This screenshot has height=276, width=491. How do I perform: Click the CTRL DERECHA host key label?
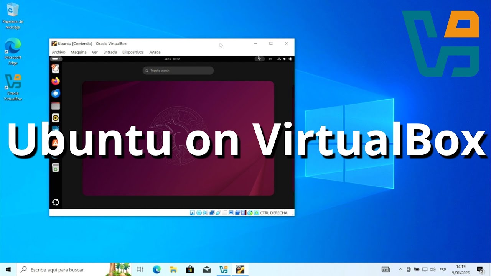click(274, 213)
